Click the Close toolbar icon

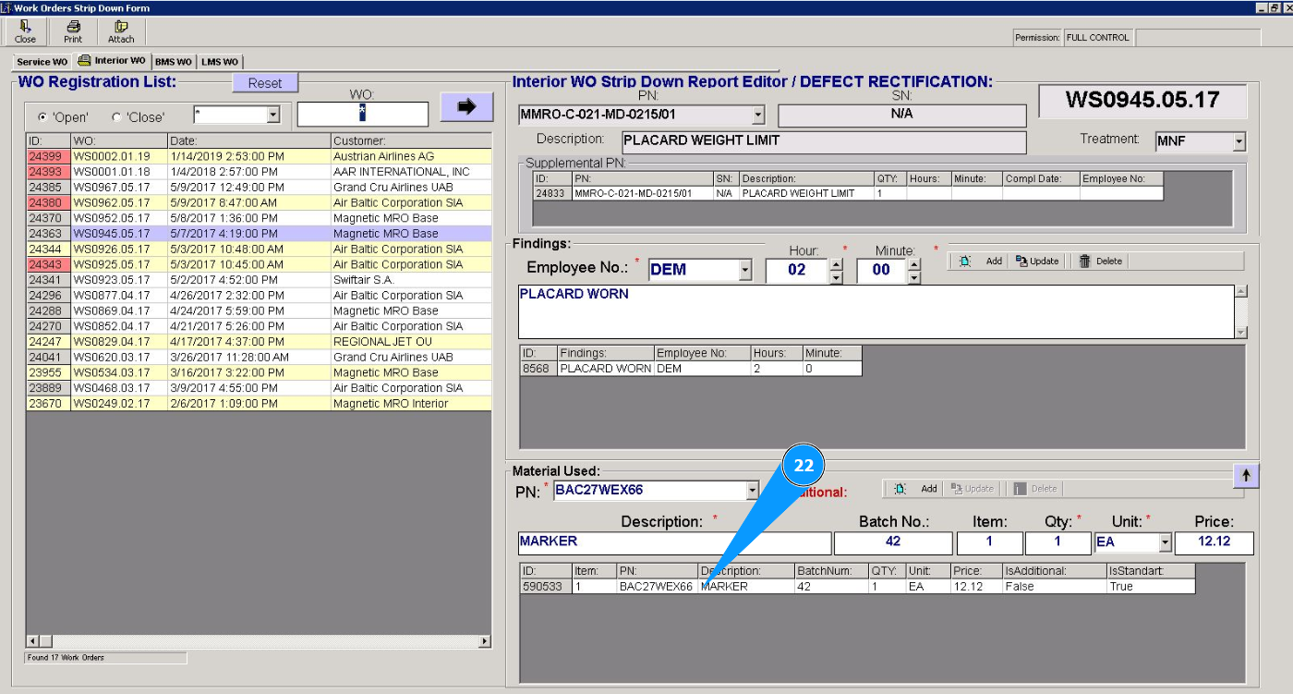click(x=25, y=31)
